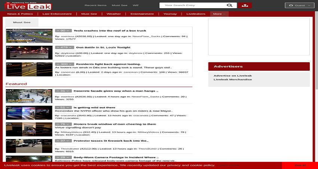The image size is (318, 169).
Task: Upvote Concrete facade gives way video
Action: pyautogui.click(x=58, y=91)
